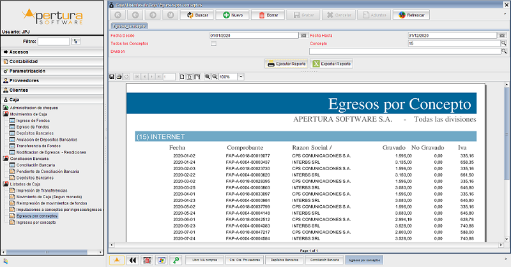Click the Ejecutar Reporte button
511x267 pixels.
[286, 64]
